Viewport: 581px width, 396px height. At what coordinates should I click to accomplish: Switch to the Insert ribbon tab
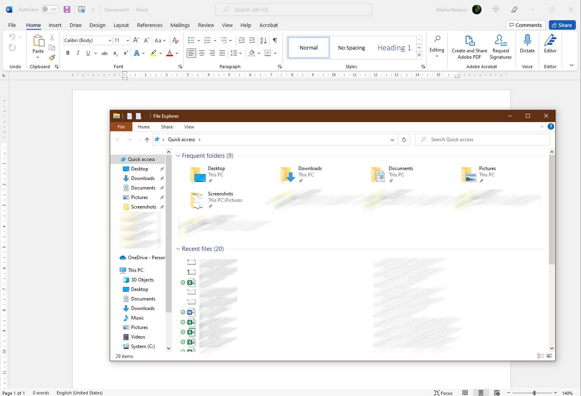(x=55, y=25)
